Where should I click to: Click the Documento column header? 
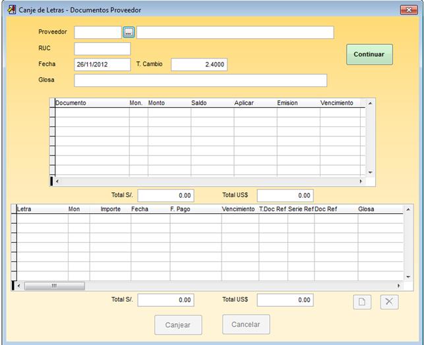[92, 103]
